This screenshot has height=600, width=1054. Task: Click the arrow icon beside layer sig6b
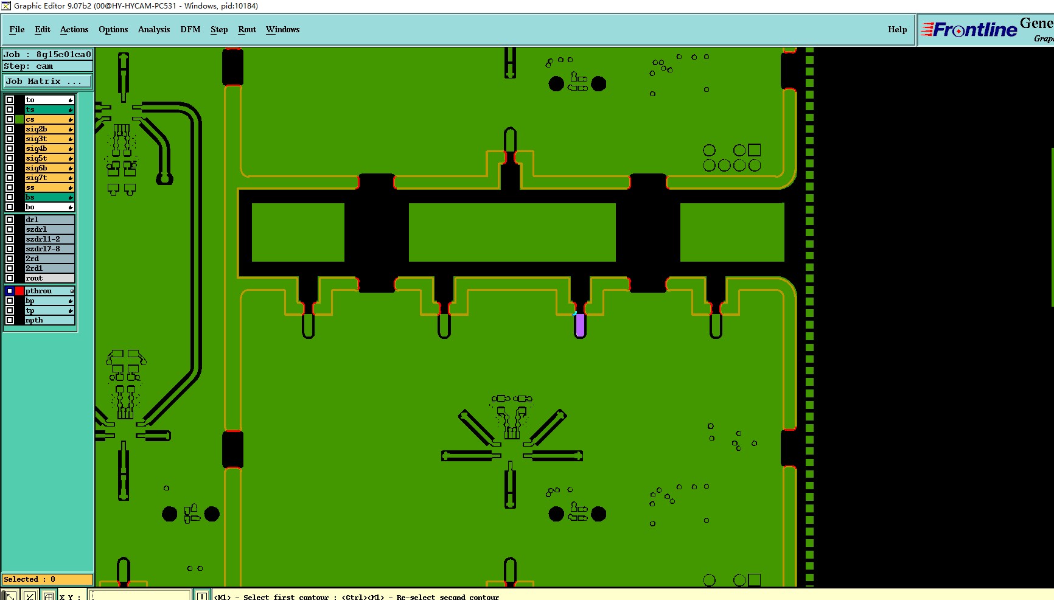[x=71, y=168]
